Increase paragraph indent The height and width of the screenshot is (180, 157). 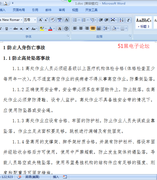pos(106,20)
